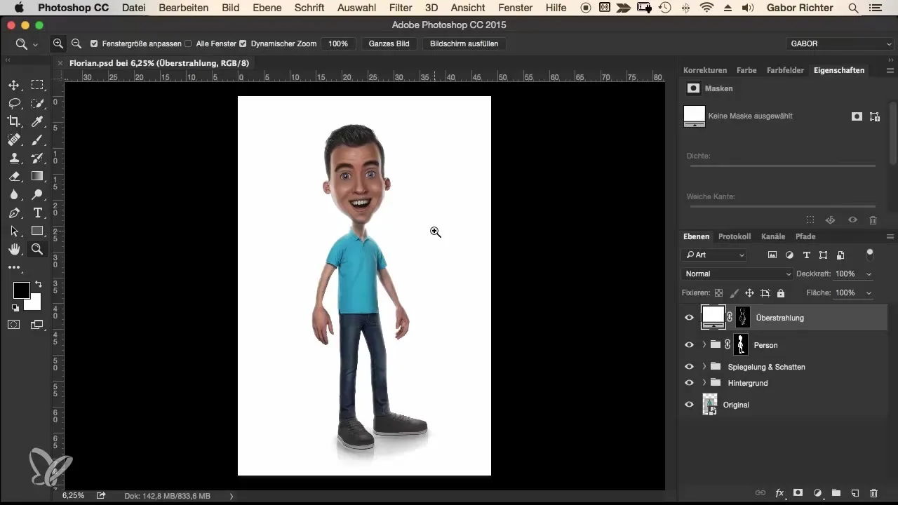Image resolution: width=898 pixels, height=505 pixels.
Task: Select the Horizontal Type tool
Action: (x=37, y=213)
